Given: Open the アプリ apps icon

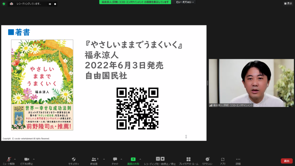Looking at the screenshot, I should click(223, 159).
